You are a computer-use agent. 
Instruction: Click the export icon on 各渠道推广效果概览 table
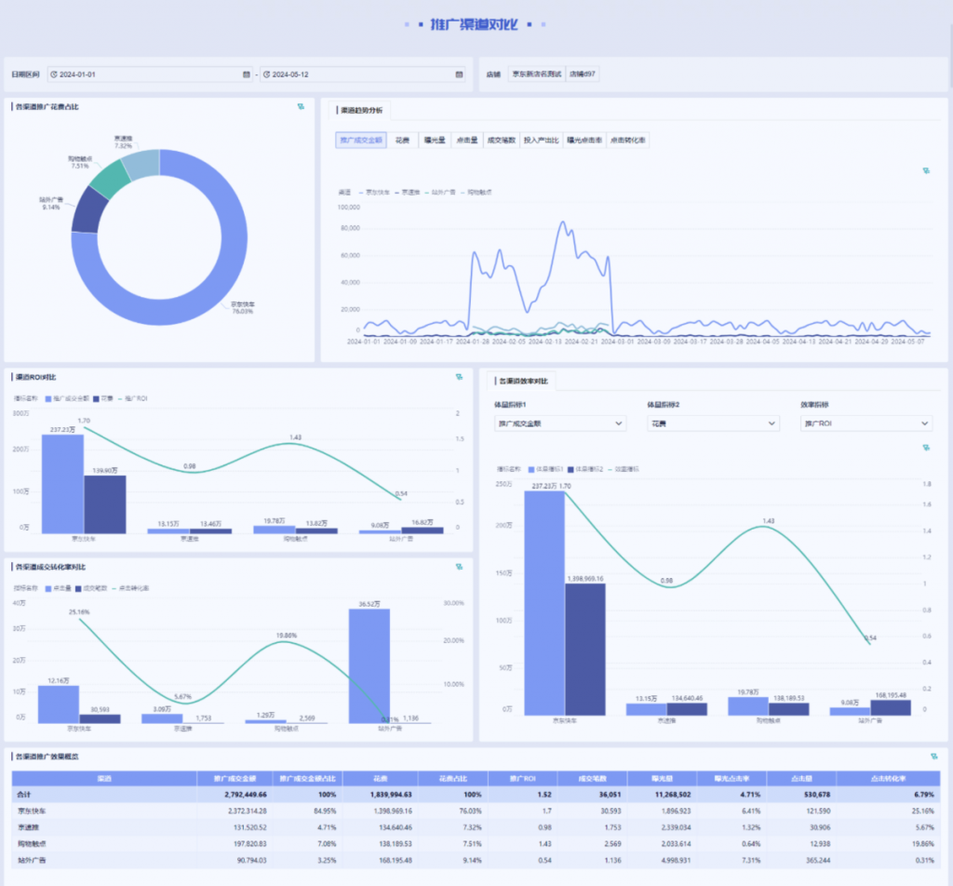coord(933,756)
